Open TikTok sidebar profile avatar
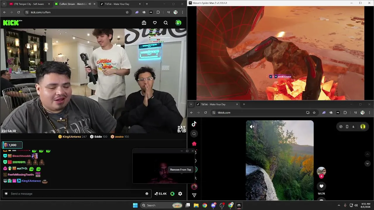This screenshot has width=374, height=210. click(194, 186)
